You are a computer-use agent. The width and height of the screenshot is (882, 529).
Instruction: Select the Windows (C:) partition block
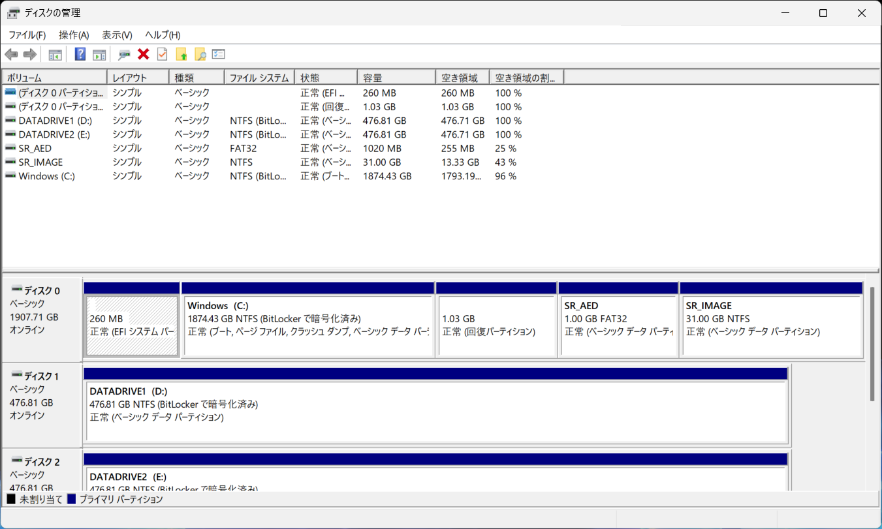click(x=307, y=326)
